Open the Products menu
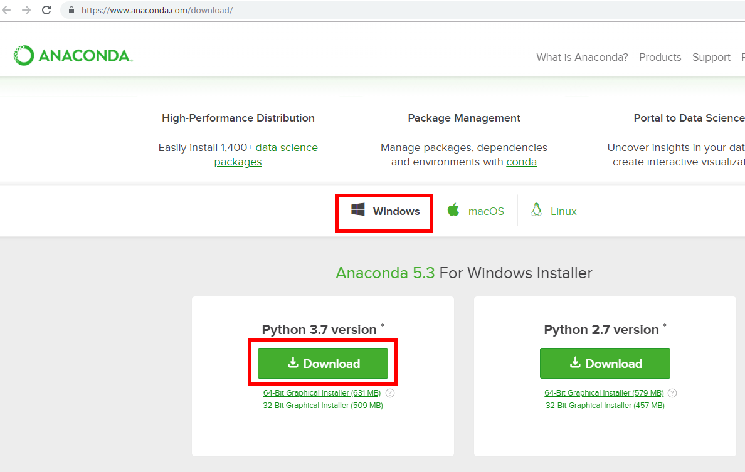Screen dimensions: 745x472 pos(660,57)
